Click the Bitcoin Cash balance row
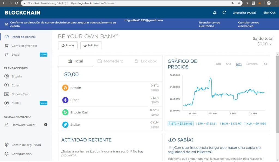This screenshot has height=162, width=279. coord(110,112)
